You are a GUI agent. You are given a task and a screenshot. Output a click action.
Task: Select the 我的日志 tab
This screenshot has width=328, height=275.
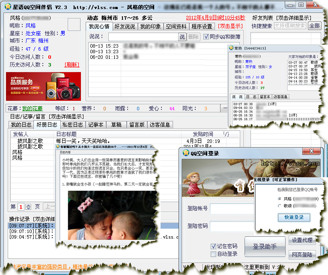pos(21,125)
